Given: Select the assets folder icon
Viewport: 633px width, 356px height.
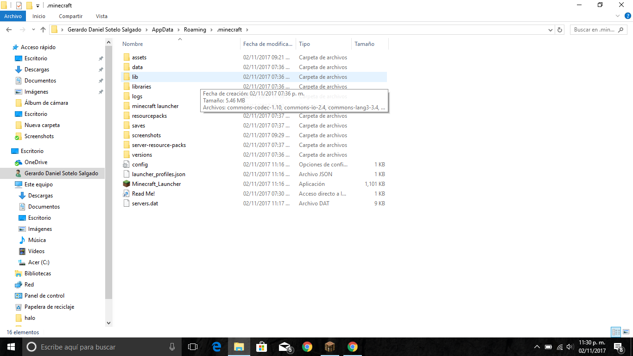Looking at the screenshot, I should point(127,57).
